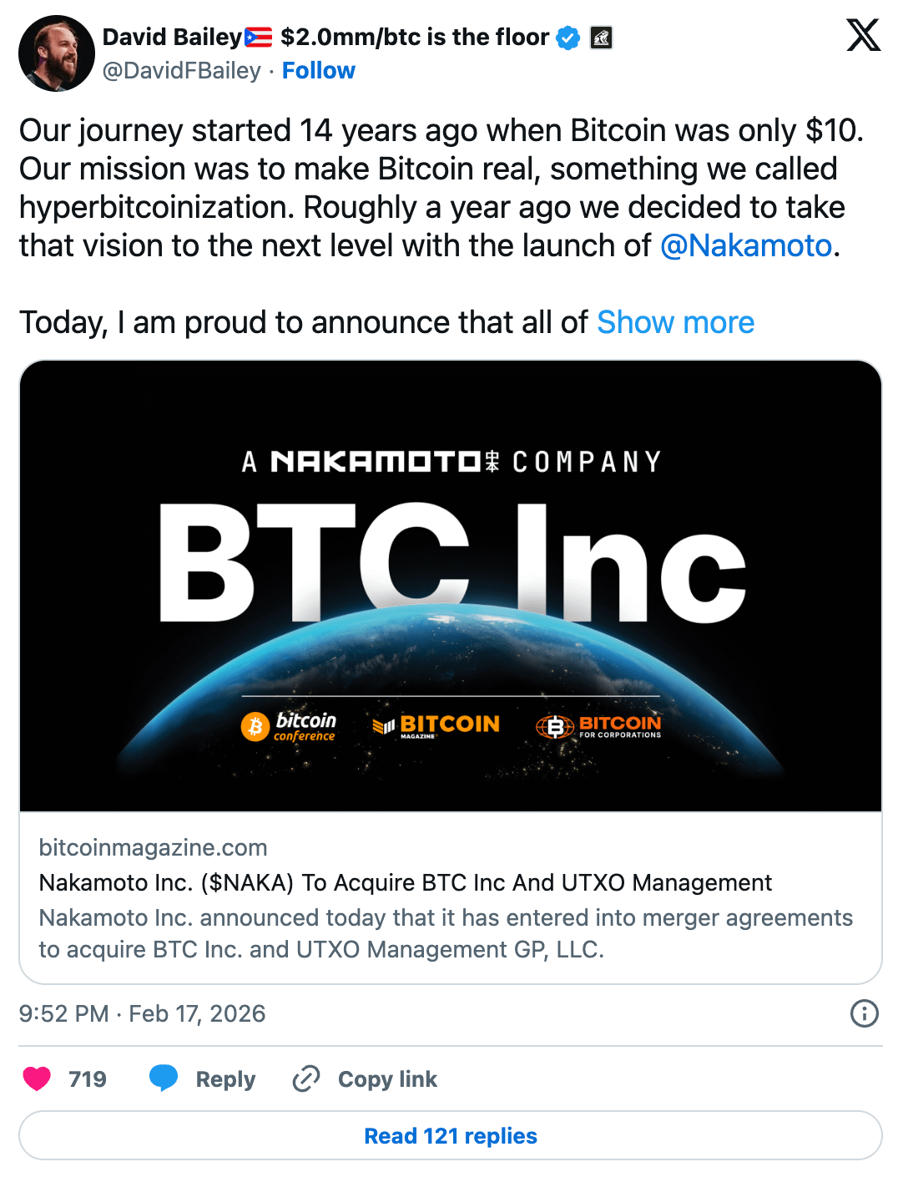Click David Bailey's profile avatar
Viewport: 898px width, 1182px height.
click(x=57, y=53)
